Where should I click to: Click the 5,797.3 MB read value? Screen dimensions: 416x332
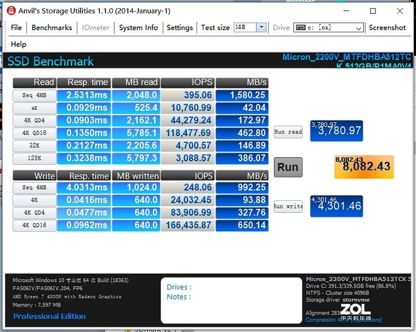tap(136, 158)
